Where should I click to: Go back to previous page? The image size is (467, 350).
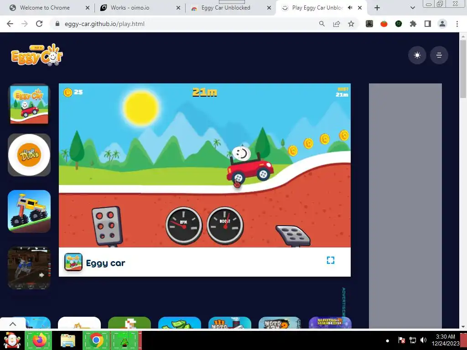click(x=10, y=24)
